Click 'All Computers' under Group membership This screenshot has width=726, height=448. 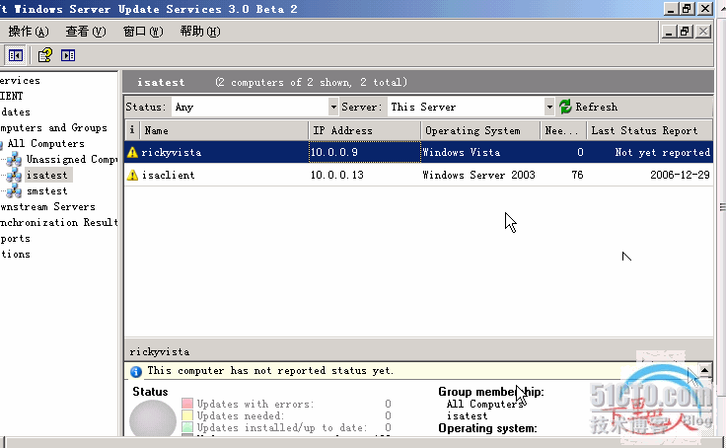[484, 404]
